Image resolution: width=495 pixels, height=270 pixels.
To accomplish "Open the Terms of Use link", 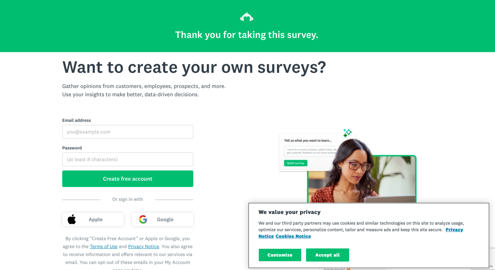I will click(104, 246).
